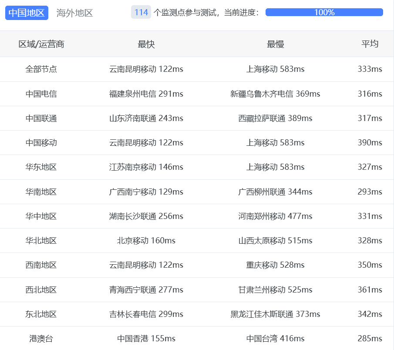Click 中国香港 155ms result cell
Viewport: 394px width, 350px height.
pos(145,338)
